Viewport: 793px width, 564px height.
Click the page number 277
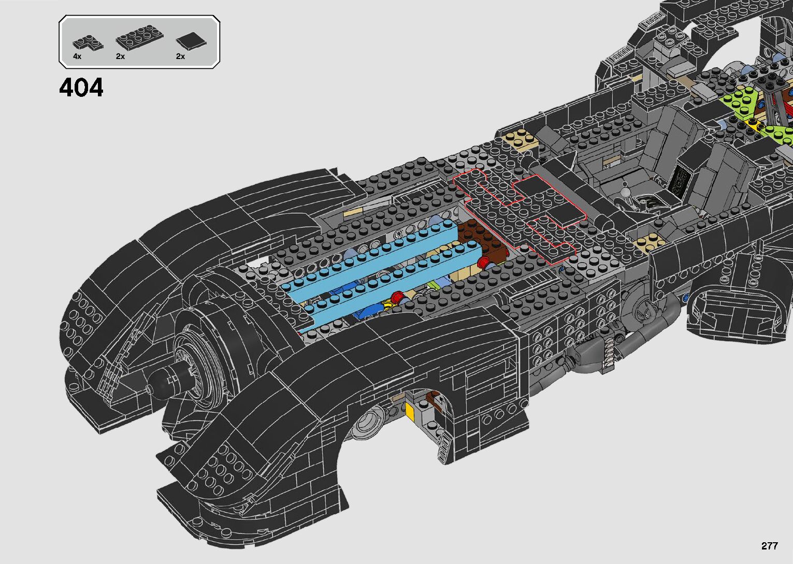pyautogui.click(x=769, y=546)
